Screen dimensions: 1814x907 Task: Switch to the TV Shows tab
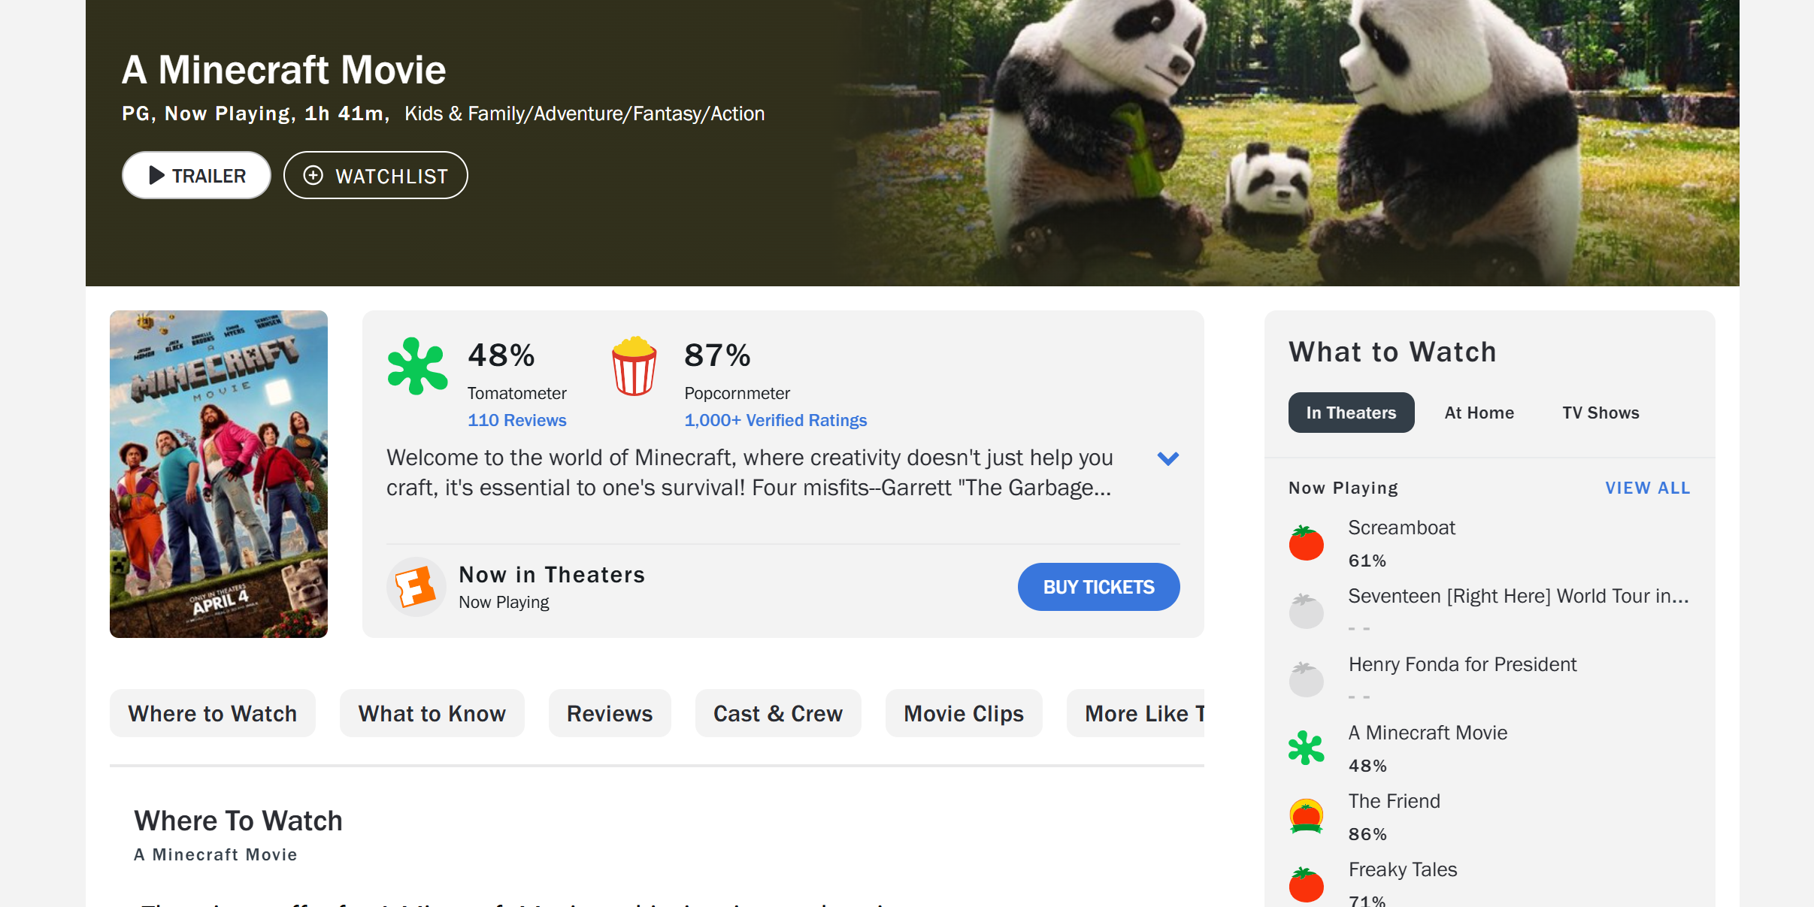(1600, 413)
